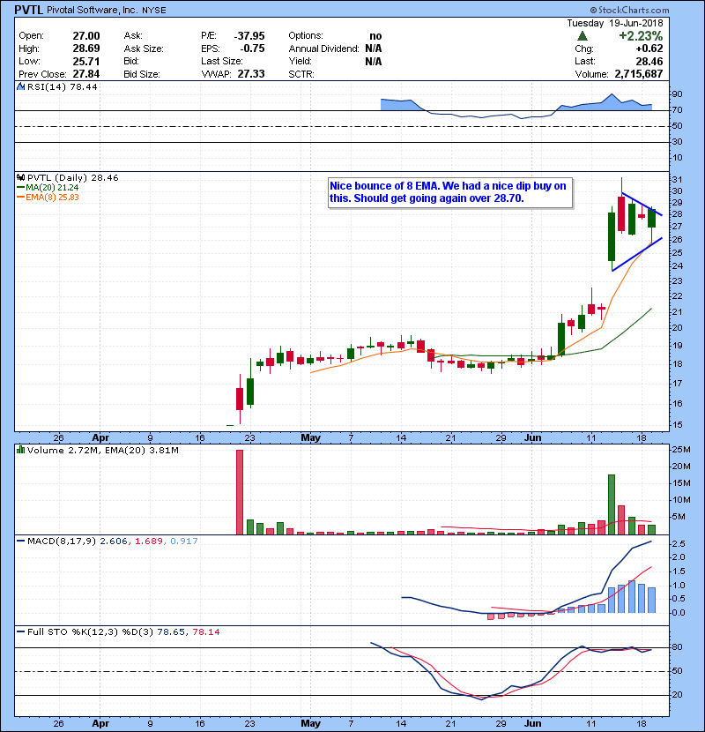The height and width of the screenshot is (732, 705).
Task: Click the EMA(8) 25.83 legend entry
Action: [x=48, y=197]
